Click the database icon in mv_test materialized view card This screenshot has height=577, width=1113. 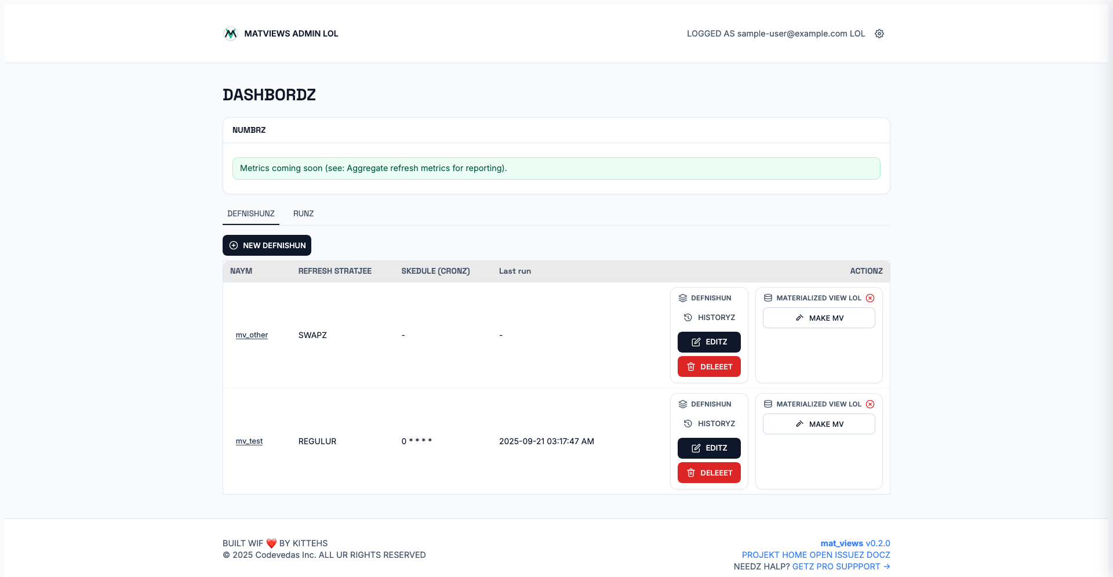(x=768, y=404)
